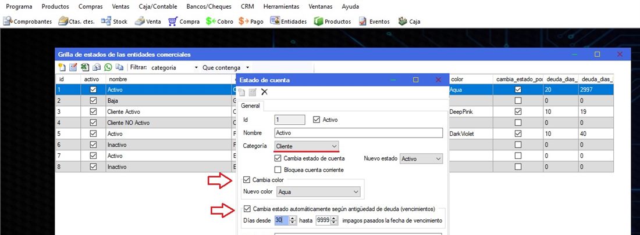
Task: Export grid to Excel icon
Action: click(84, 67)
